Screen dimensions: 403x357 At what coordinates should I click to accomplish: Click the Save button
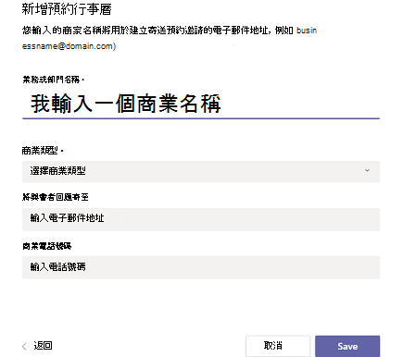click(x=347, y=346)
